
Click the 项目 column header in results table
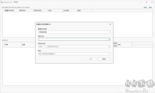tap(13, 45)
